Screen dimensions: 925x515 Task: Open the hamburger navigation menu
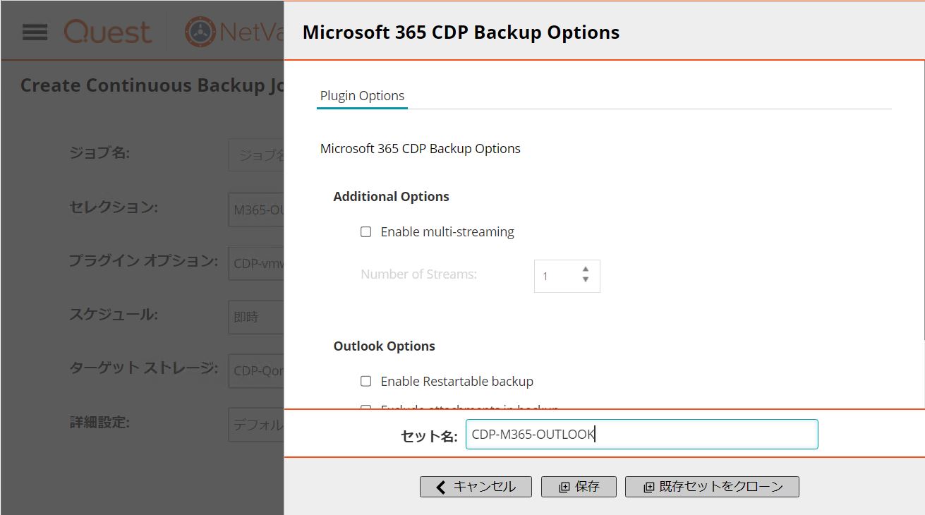35,32
